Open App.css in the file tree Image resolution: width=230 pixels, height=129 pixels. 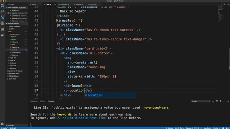click(x=13, y=58)
